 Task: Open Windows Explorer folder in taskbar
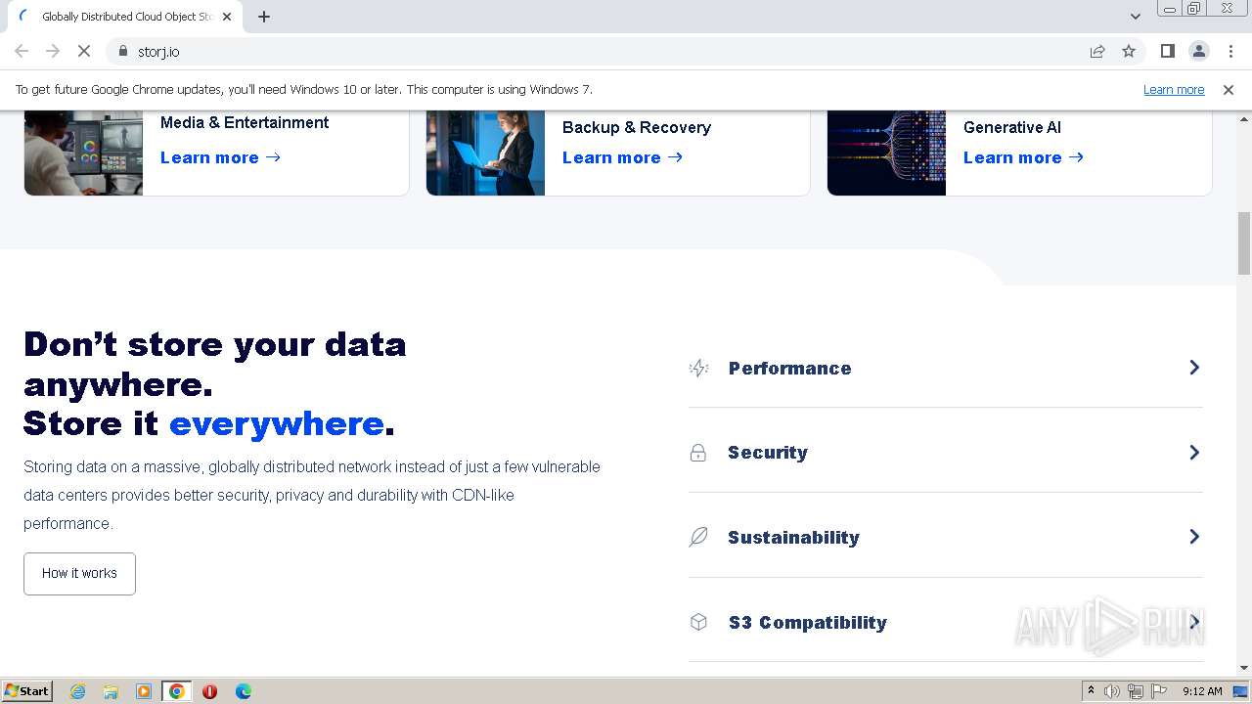[111, 691]
